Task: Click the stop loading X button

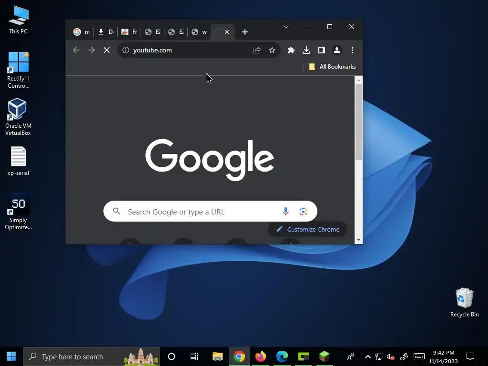Action: [106, 50]
